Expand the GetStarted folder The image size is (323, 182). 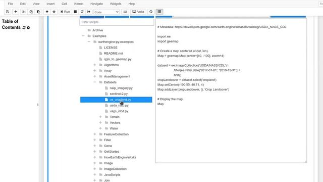(95, 152)
